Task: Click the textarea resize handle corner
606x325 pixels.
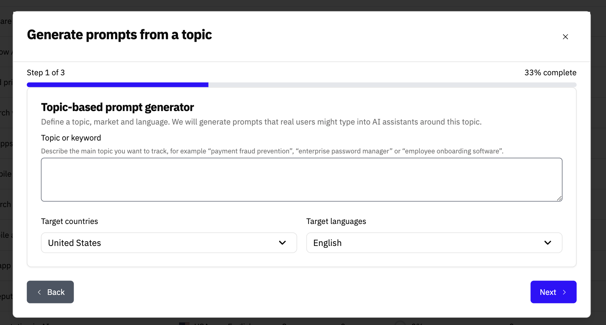Action: point(559,198)
